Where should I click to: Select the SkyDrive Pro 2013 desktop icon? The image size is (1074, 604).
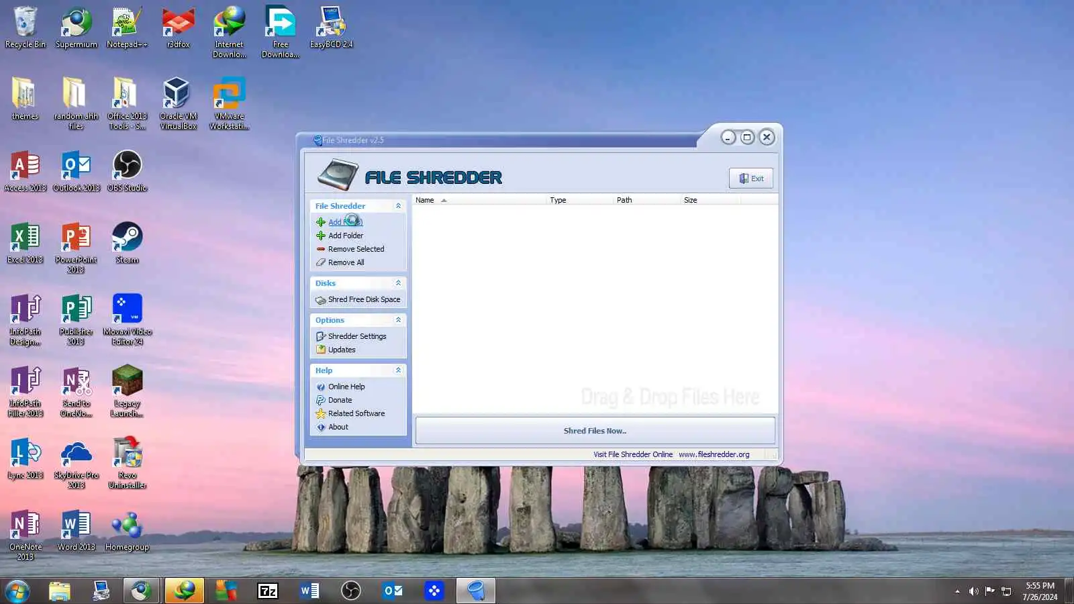tap(76, 463)
